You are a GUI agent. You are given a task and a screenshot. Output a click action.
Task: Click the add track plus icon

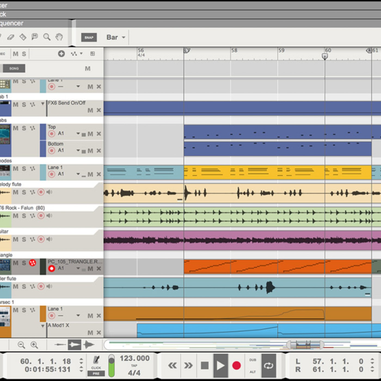pyautogui.click(x=61, y=54)
